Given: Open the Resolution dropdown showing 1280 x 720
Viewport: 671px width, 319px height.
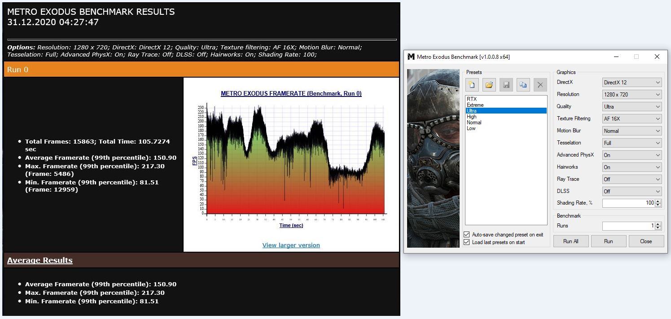Looking at the screenshot, I should [x=632, y=95].
